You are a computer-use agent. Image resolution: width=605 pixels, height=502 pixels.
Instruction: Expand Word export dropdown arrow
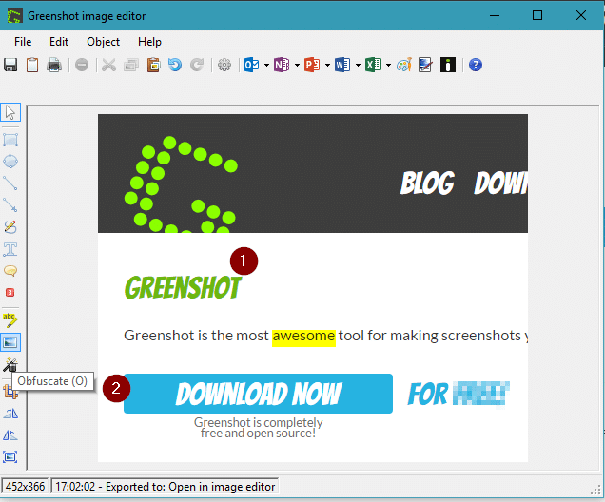[x=358, y=65]
